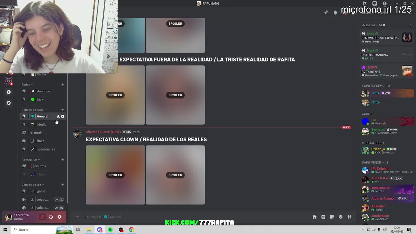Open General channel settings gear icon
The height and width of the screenshot is (234, 416).
tap(63, 116)
